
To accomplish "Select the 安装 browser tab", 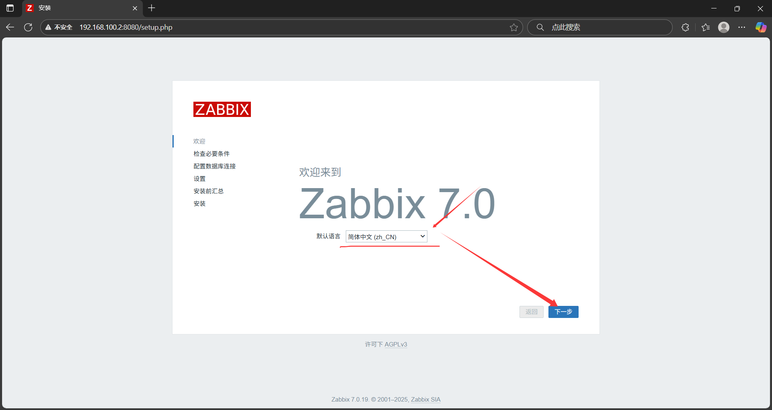I will click(82, 8).
